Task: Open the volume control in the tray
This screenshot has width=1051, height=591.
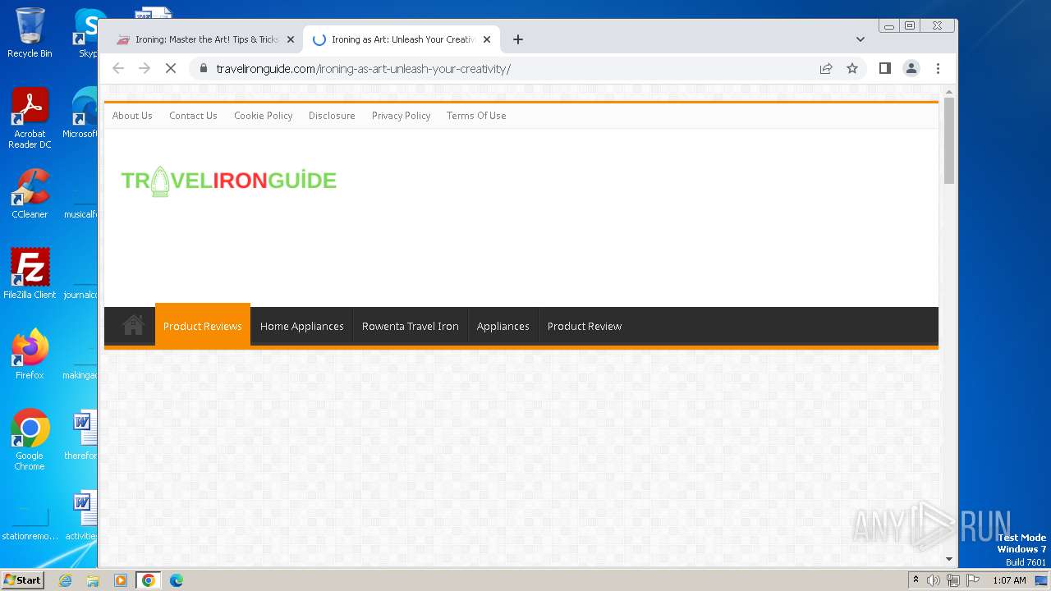Action: 934,580
